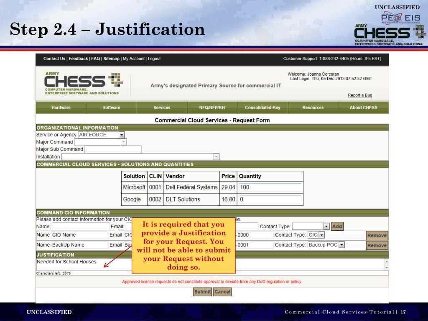Image resolution: width=428 pixels, height=321 pixels.
Task: Click the Add contact button
Action: click(x=337, y=226)
